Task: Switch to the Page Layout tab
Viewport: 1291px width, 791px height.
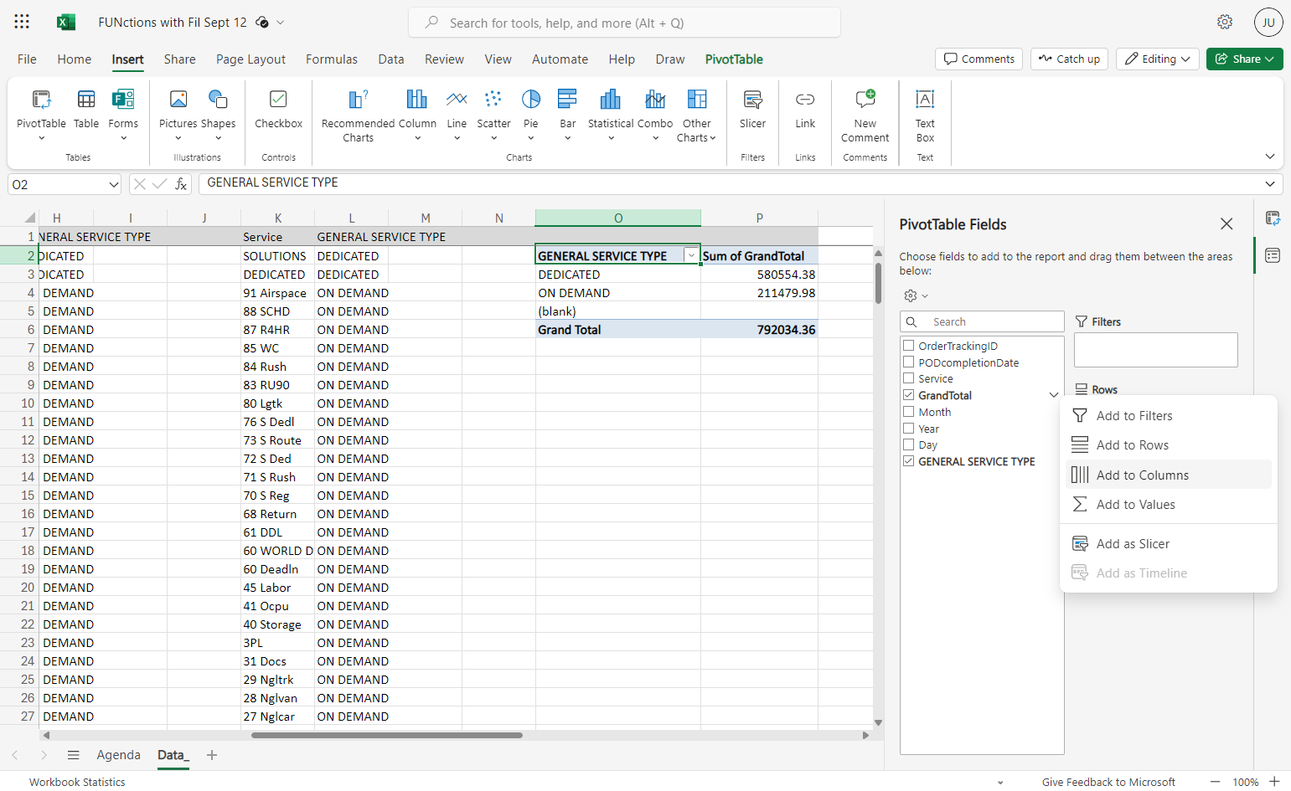Action: [x=250, y=59]
